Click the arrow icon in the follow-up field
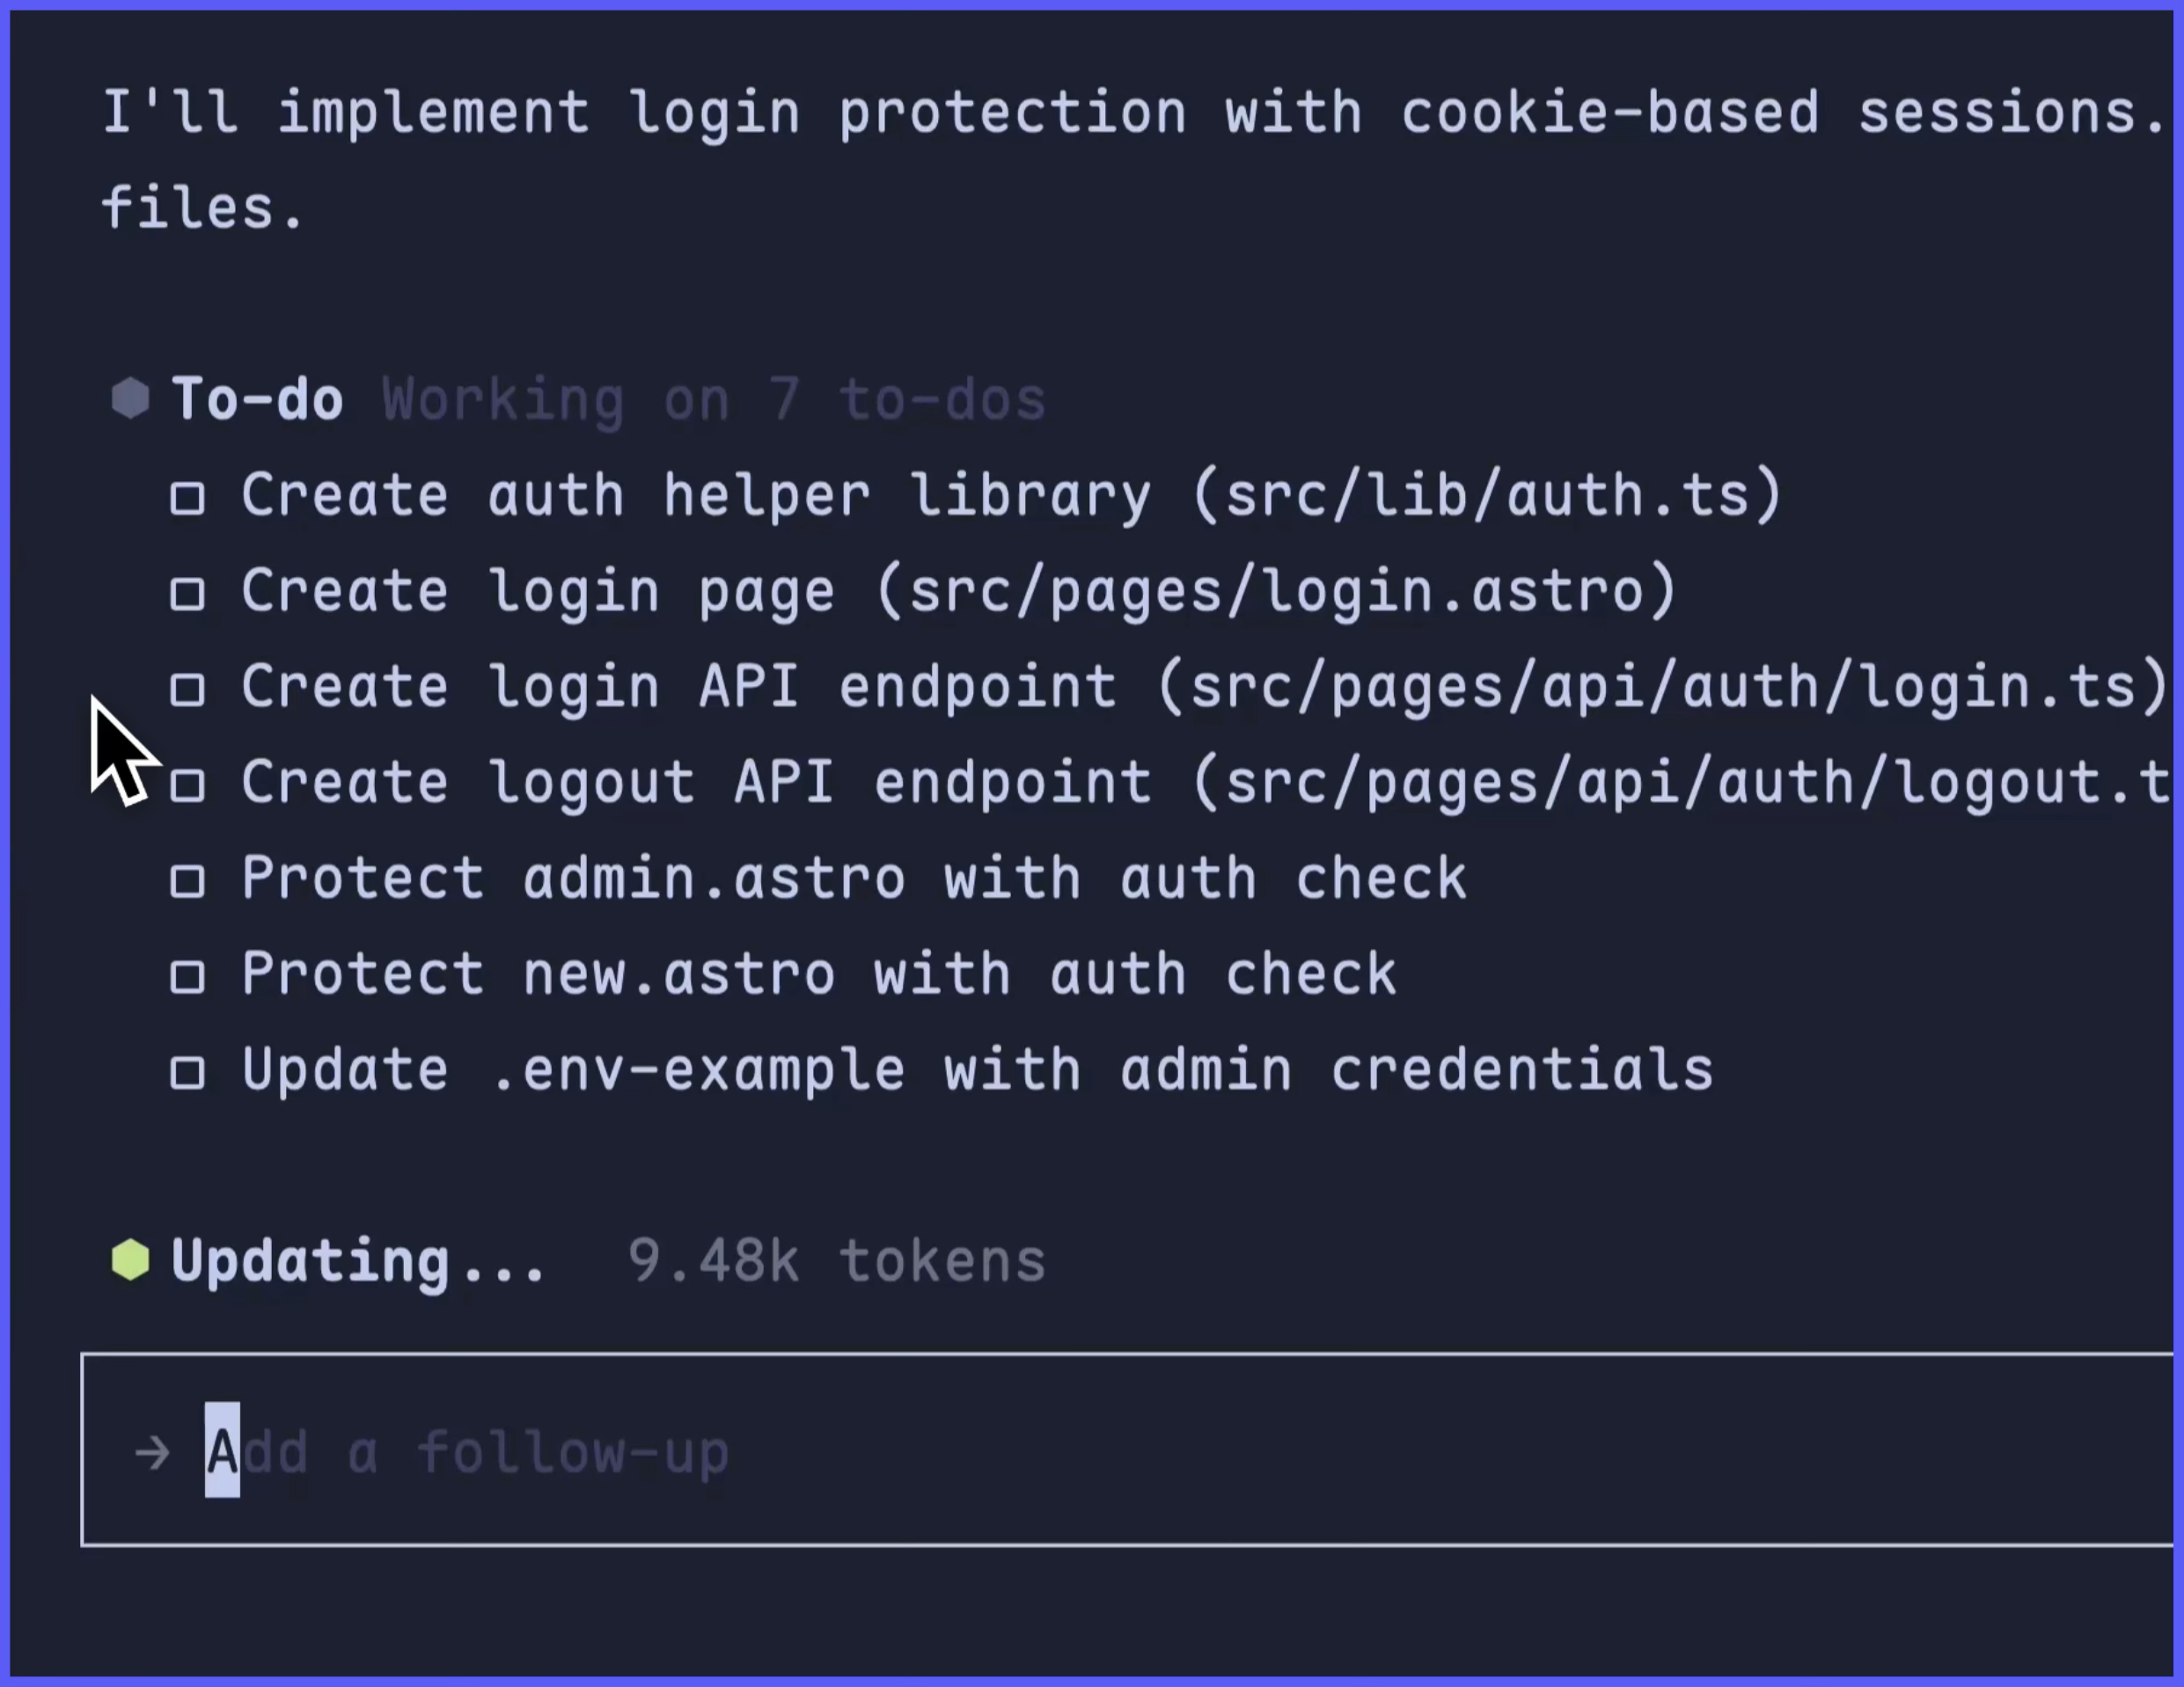2184x1687 pixels. click(151, 1452)
